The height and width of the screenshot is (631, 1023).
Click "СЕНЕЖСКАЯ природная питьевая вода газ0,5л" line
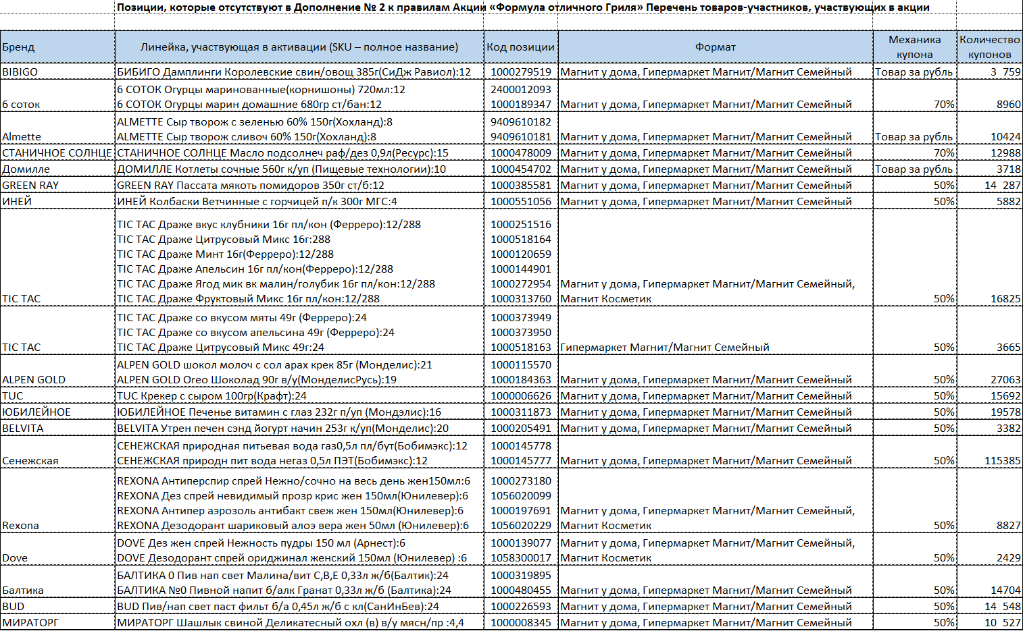[292, 445]
